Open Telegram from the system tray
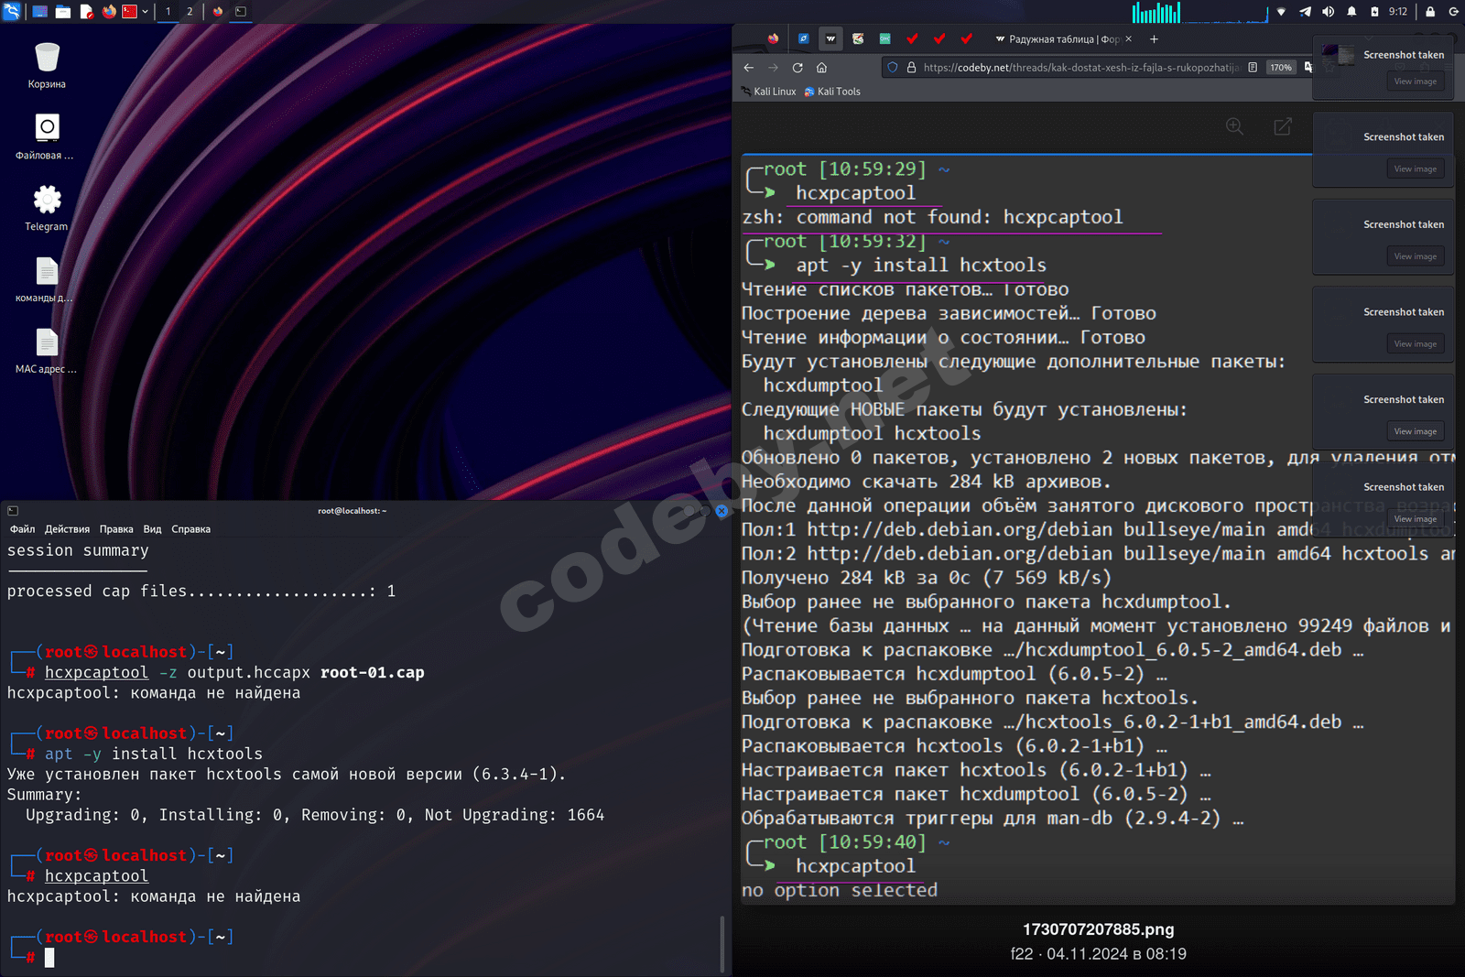The height and width of the screenshot is (977, 1465). click(x=1304, y=12)
